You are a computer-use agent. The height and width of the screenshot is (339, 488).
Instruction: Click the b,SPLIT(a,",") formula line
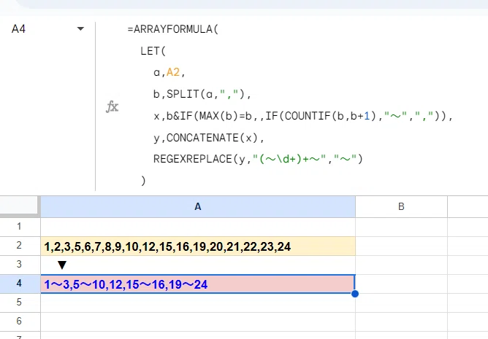(x=202, y=94)
